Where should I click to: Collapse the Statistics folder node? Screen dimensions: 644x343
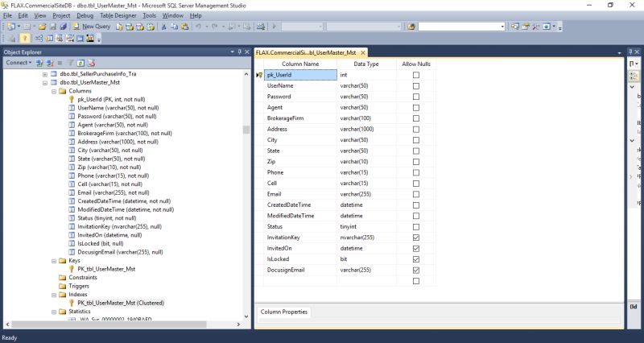tap(54, 312)
